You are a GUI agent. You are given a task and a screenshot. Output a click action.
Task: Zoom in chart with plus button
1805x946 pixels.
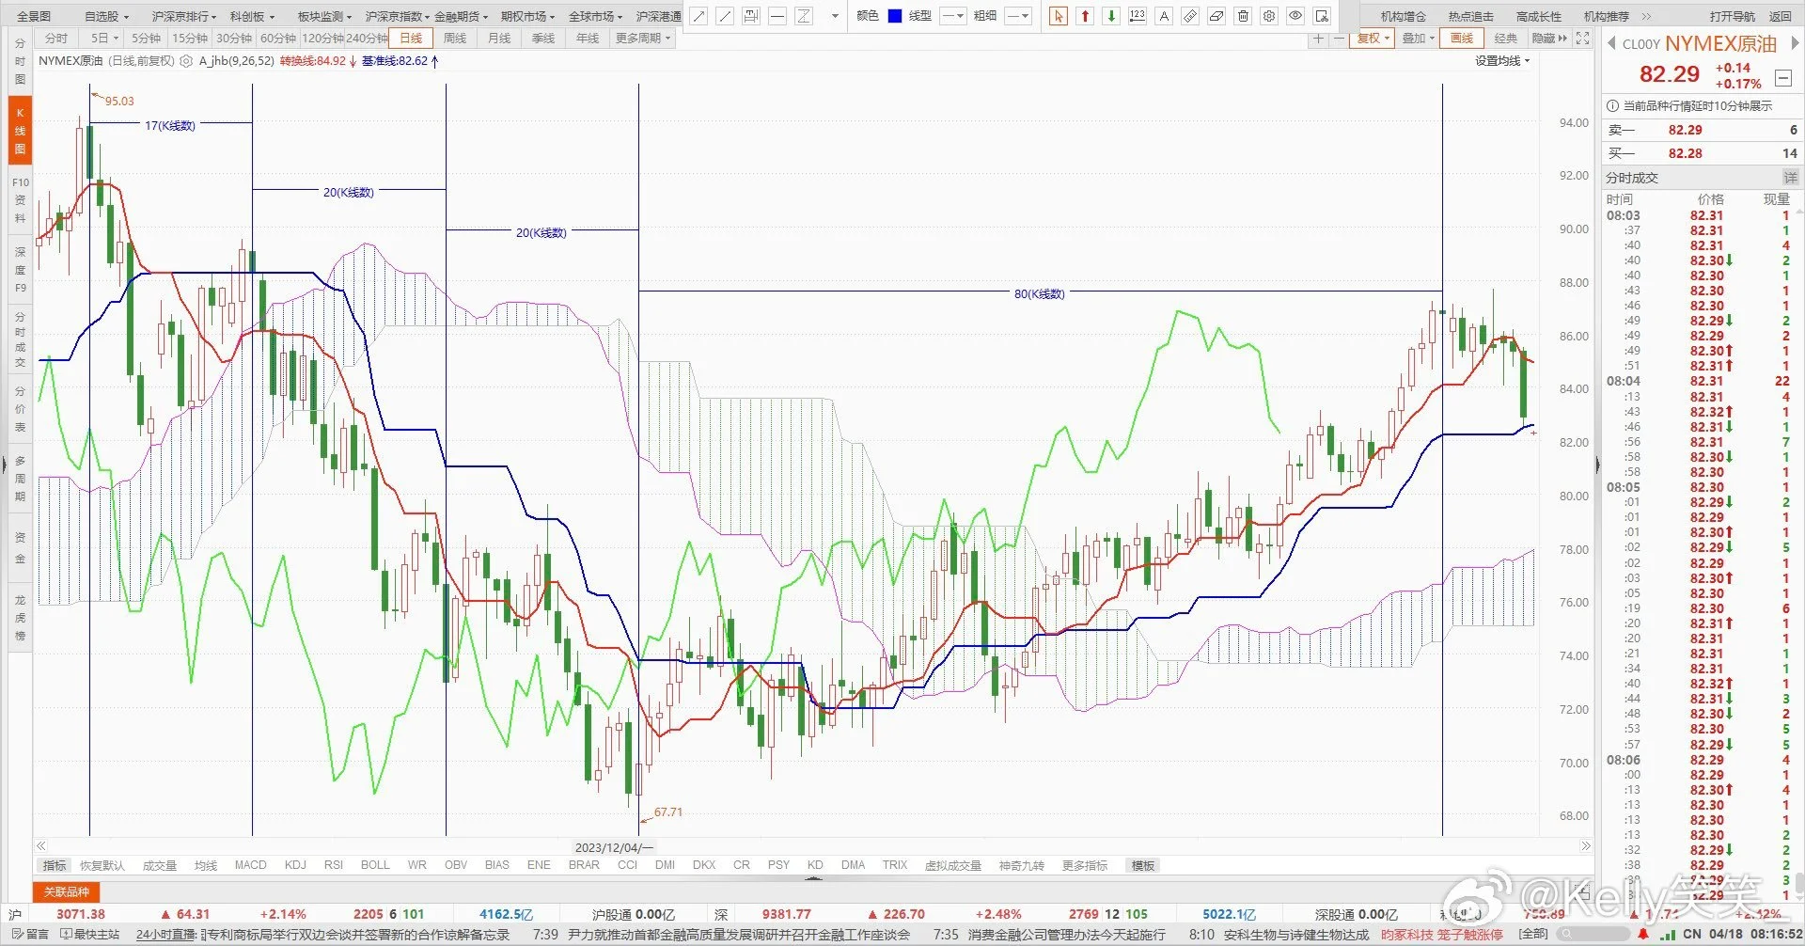(1318, 39)
